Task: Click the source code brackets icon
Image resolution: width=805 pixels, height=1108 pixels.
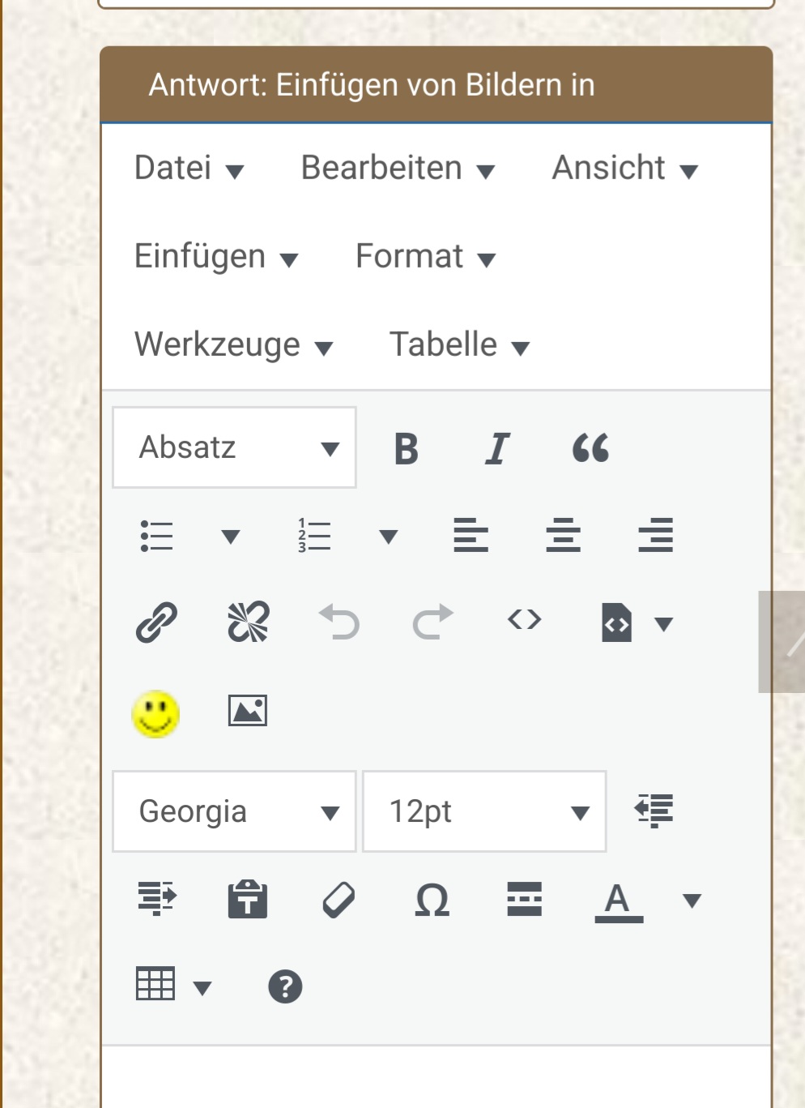Action: tap(525, 620)
